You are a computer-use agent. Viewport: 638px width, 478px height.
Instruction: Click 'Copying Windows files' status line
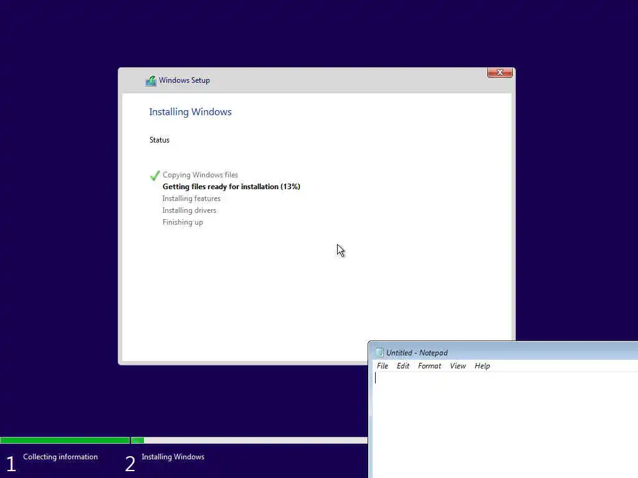(200, 175)
